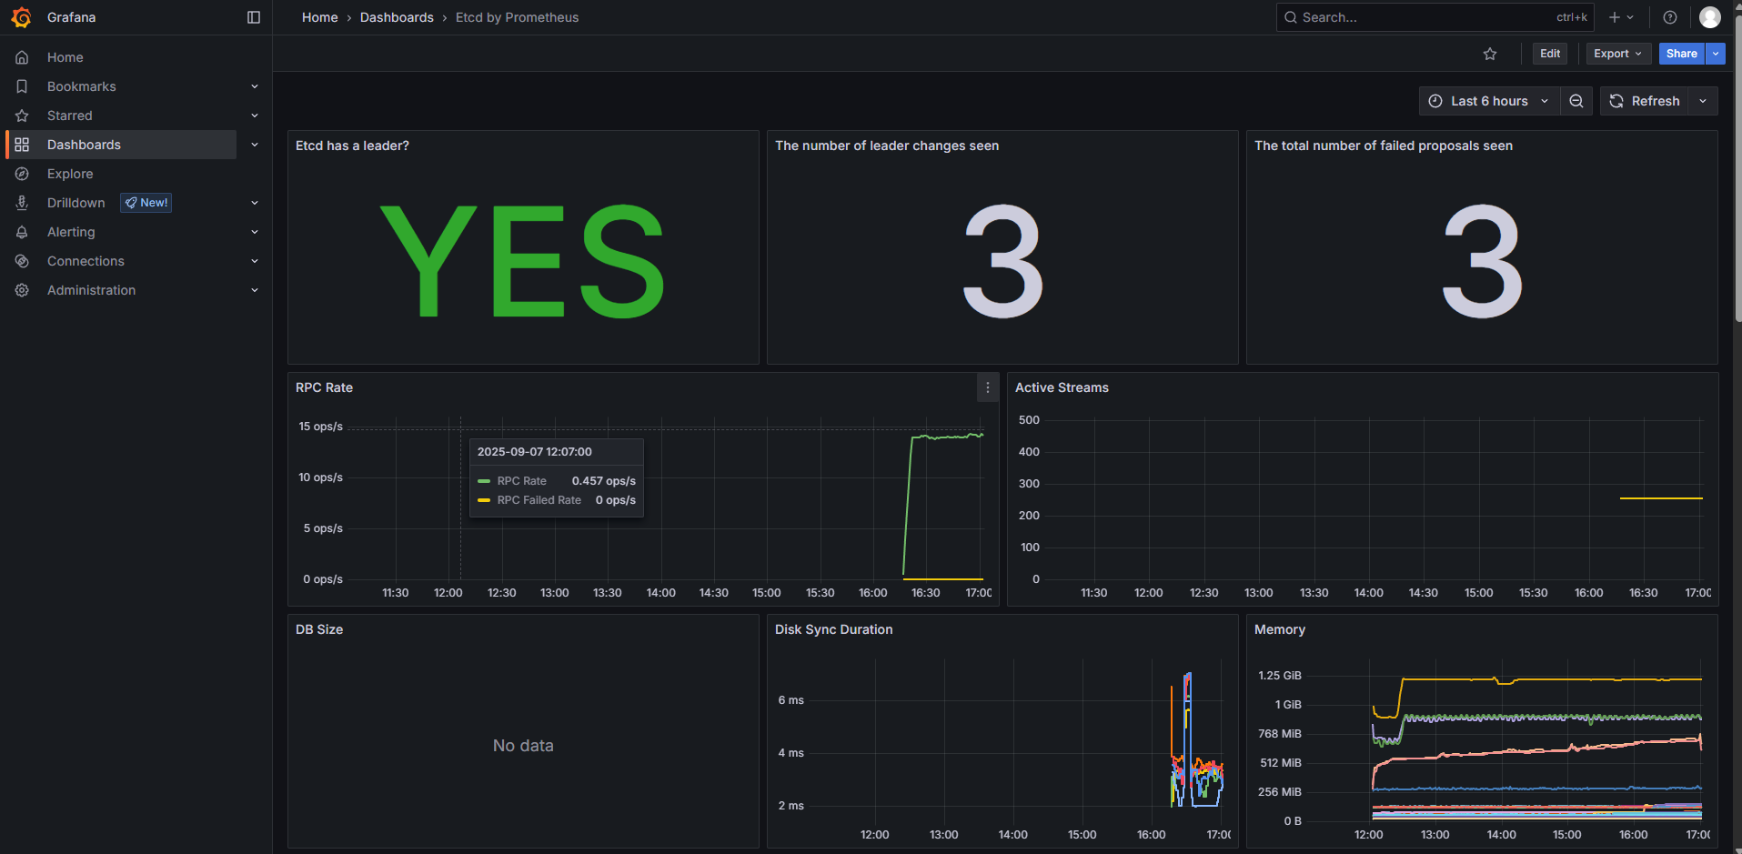Open the Home menu item
This screenshot has width=1742, height=854.
(65, 57)
